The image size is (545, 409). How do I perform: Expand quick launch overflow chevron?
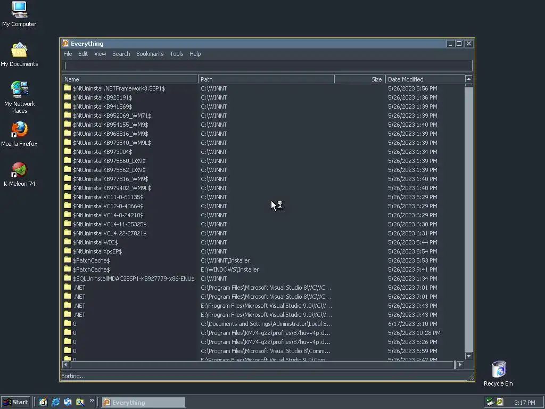[x=92, y=400]
